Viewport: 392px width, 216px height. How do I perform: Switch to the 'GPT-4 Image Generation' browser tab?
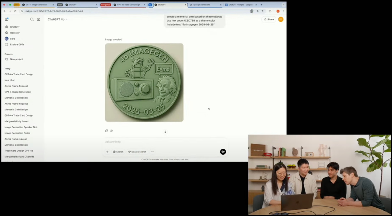click(x=37, y=5)
